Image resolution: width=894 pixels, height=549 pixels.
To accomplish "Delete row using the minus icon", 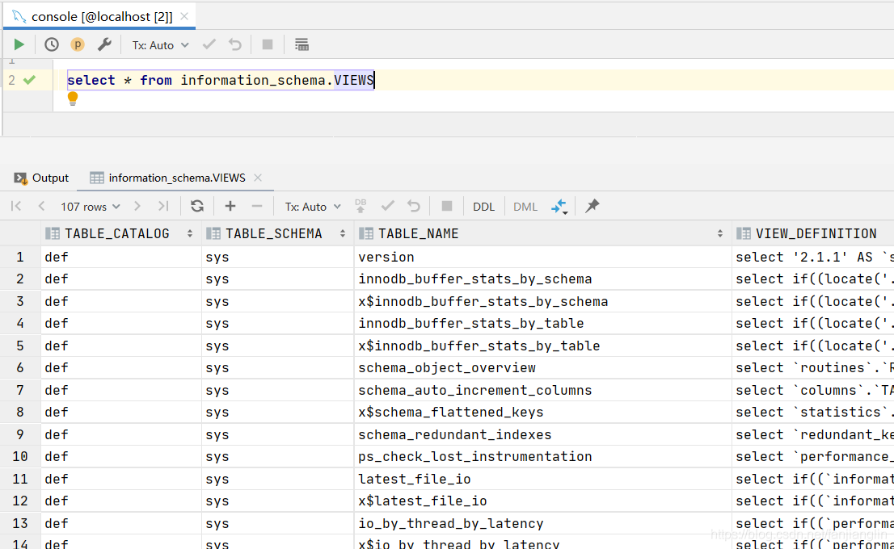I will [x=257, y=206].
